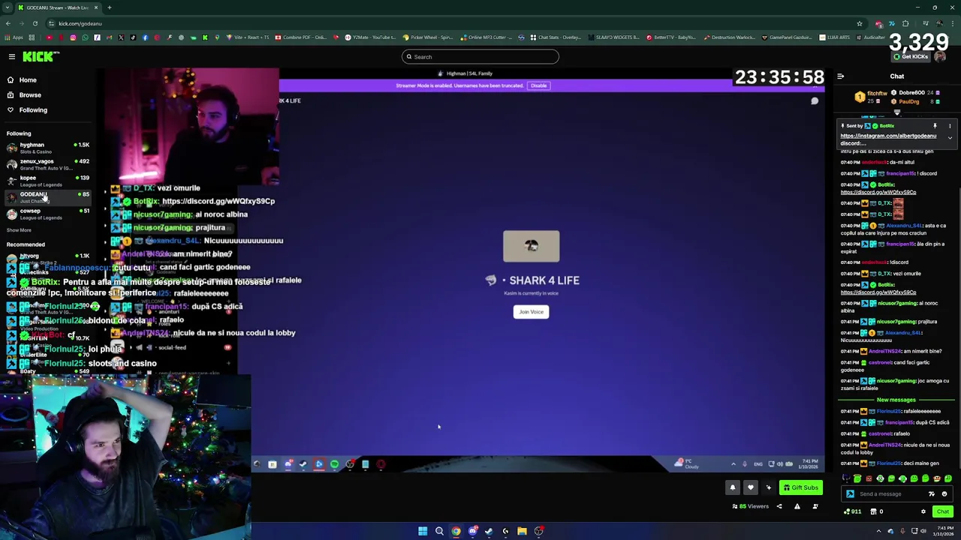Click Join Voice button in stream
Viewport: 961px width, 540px height.
(531, 312)
